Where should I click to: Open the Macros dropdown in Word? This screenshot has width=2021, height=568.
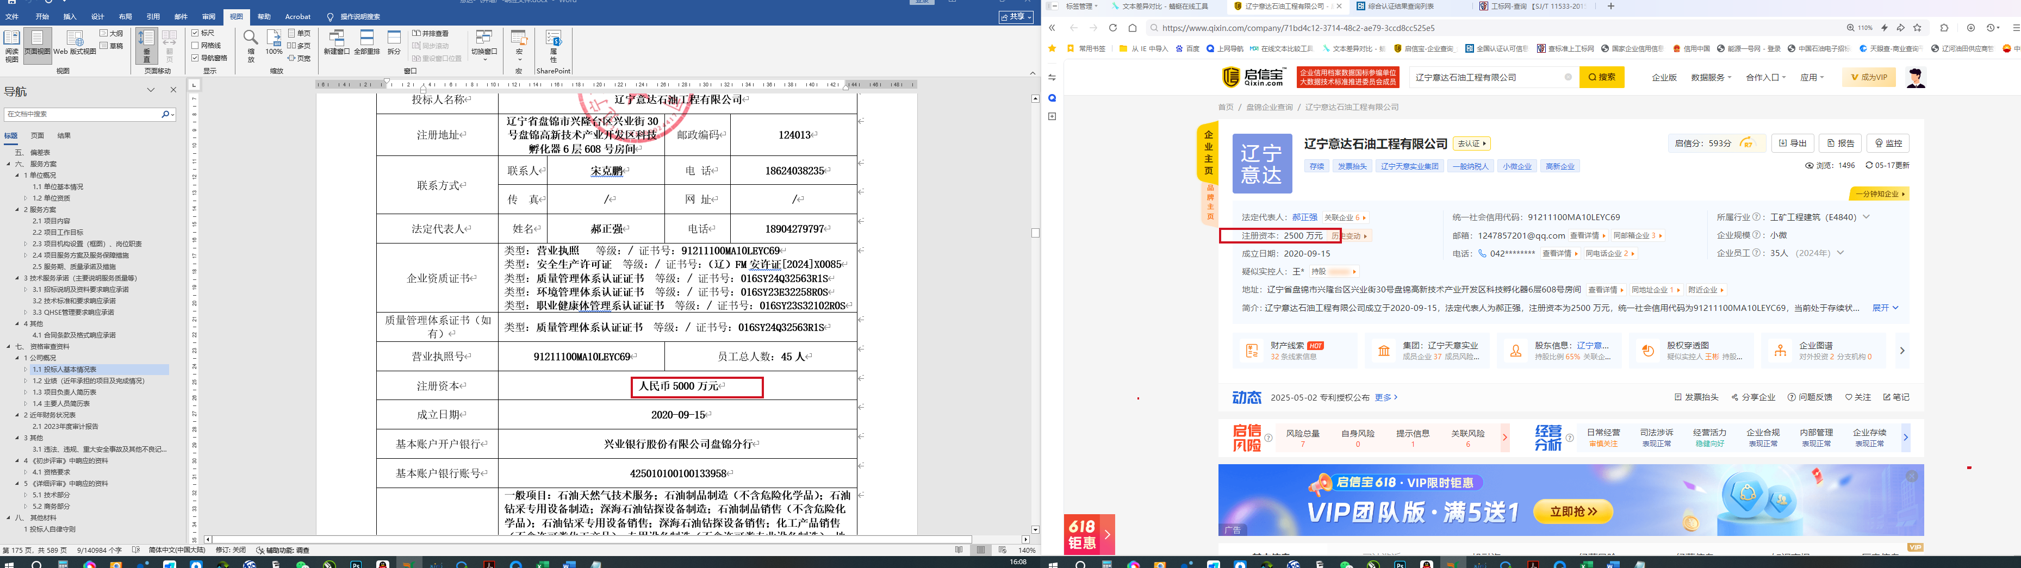(x=519, y=46)
